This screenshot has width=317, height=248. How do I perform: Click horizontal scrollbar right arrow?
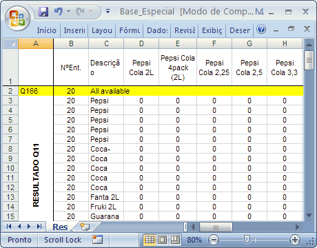(297, 227)
